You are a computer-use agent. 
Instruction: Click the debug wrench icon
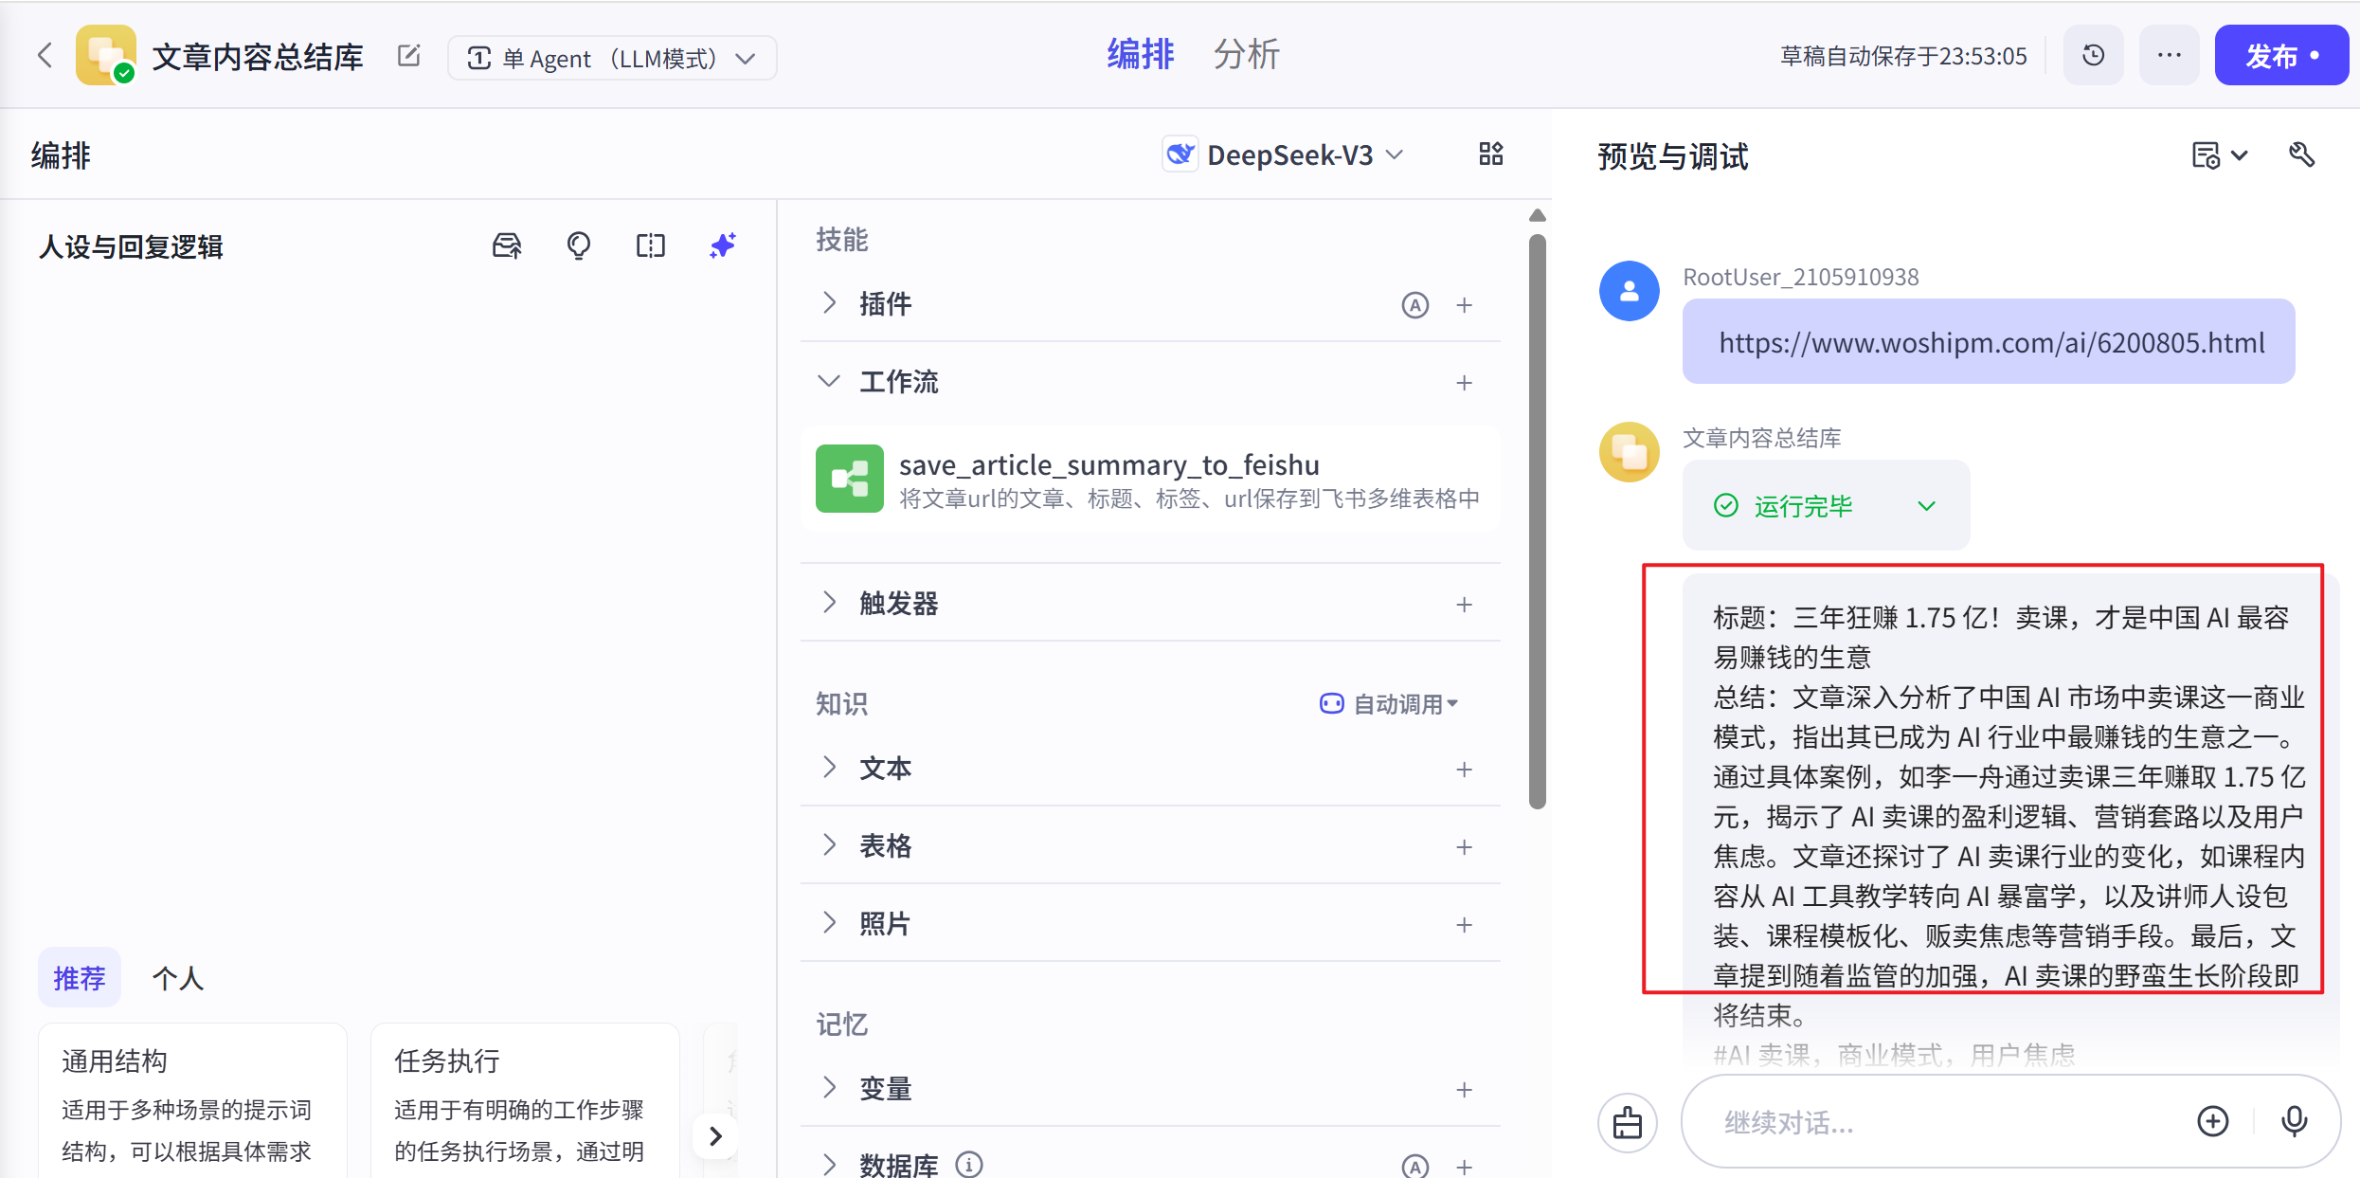tap(2301, 155)
